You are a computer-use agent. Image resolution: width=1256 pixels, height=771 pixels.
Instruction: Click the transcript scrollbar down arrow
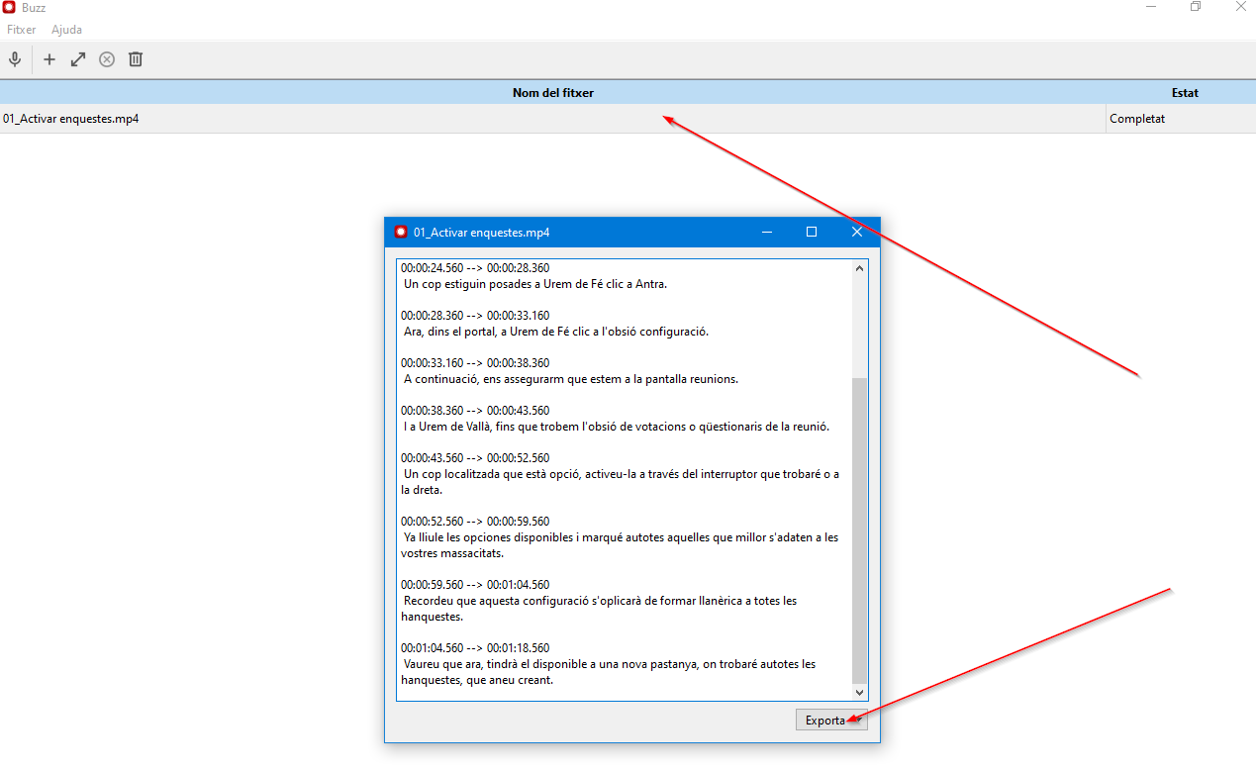tap(859, 693)
